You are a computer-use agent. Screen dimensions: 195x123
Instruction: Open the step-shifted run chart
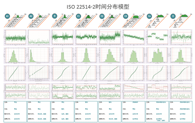click(157, 37)
